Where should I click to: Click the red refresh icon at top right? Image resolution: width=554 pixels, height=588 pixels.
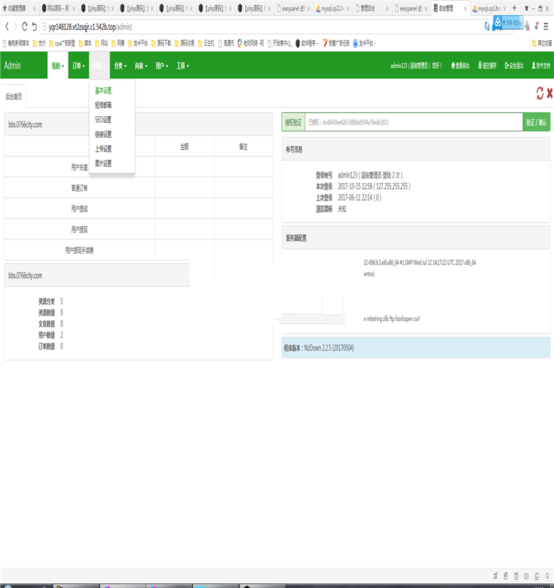tap(539, 93)
